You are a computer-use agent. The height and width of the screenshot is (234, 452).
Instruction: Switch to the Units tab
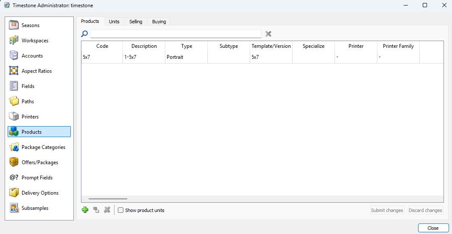click(x=114, y=22)
